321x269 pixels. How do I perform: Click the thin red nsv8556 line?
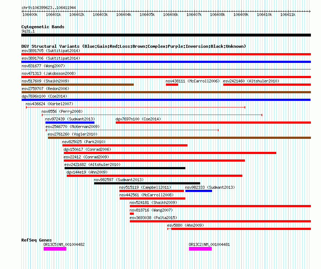pos(152,115)
